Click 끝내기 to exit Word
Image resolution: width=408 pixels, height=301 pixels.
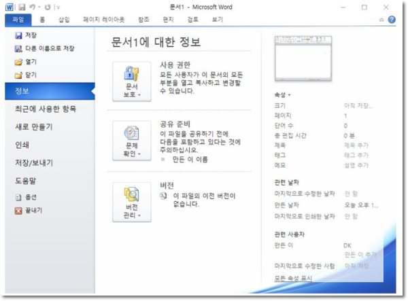click(x=29, y=211)
